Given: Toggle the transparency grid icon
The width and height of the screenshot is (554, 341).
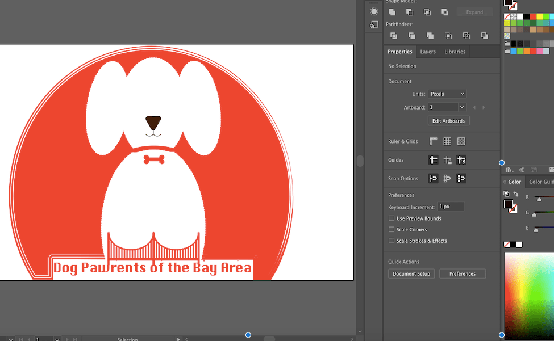Looking at the screenshot, I should point(461,141).
